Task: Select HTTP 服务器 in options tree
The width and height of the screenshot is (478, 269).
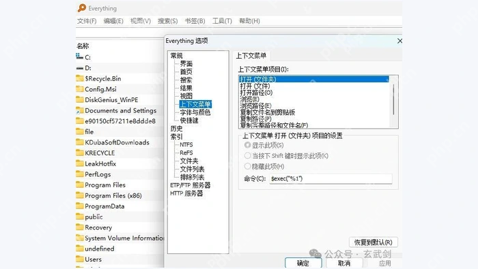Action: point(186,193)
